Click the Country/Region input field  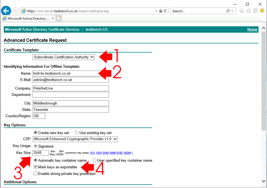pyautogui.click(x=39, y=116)
